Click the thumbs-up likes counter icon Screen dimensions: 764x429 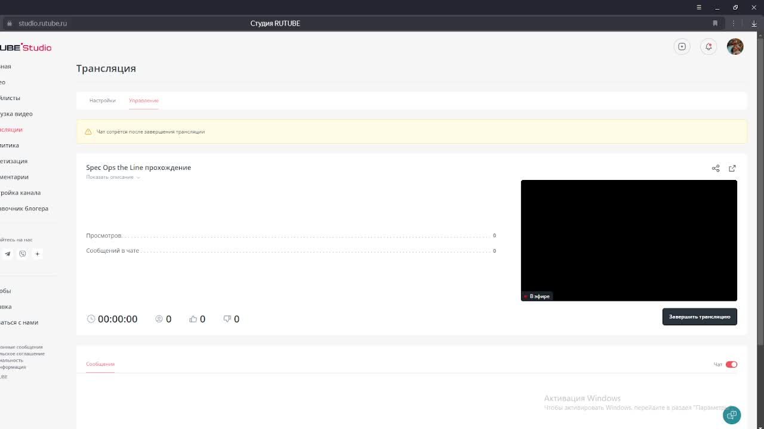click(193, 319)
